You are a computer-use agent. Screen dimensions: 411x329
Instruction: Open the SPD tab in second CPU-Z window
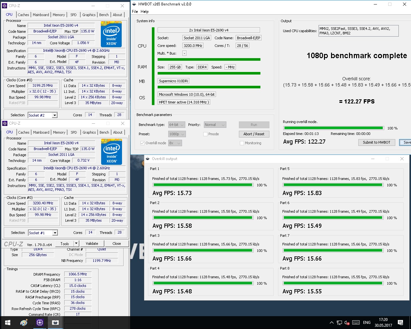tap(74, 132)
